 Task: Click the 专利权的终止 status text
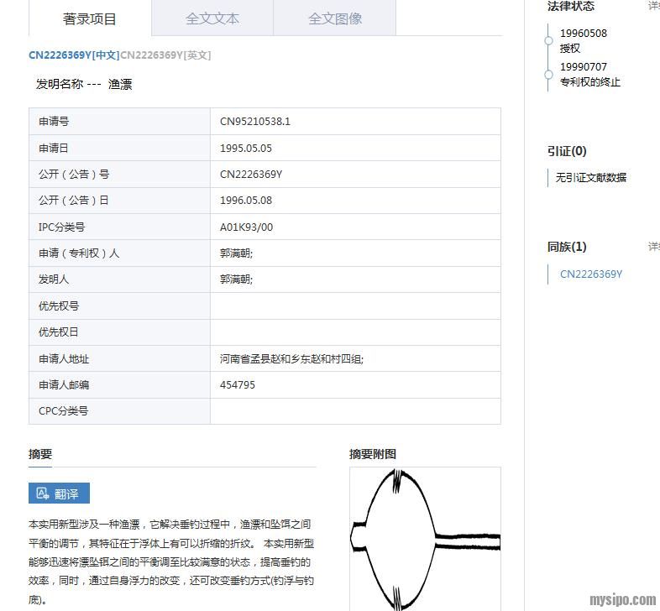tap(590, 82)
